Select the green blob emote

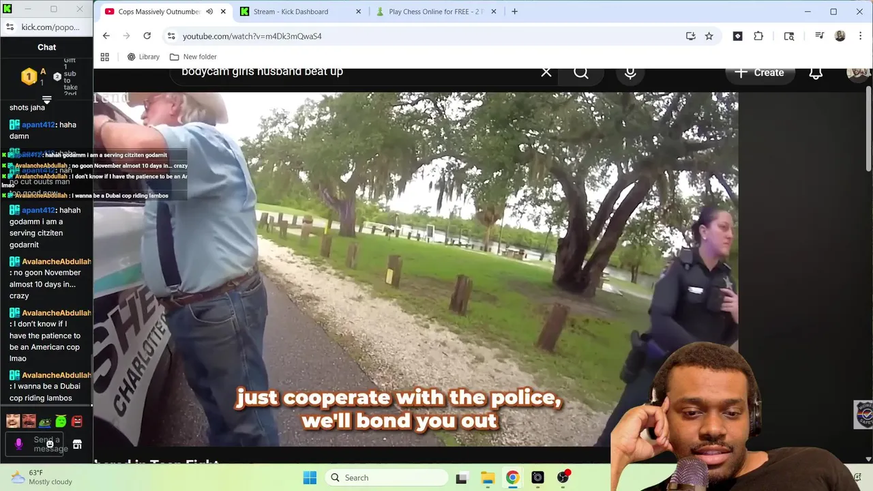(61, 421)
